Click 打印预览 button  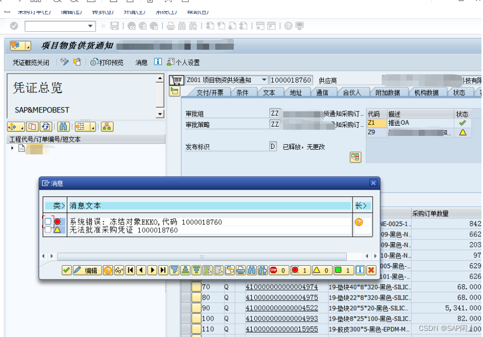coord(106,63)
